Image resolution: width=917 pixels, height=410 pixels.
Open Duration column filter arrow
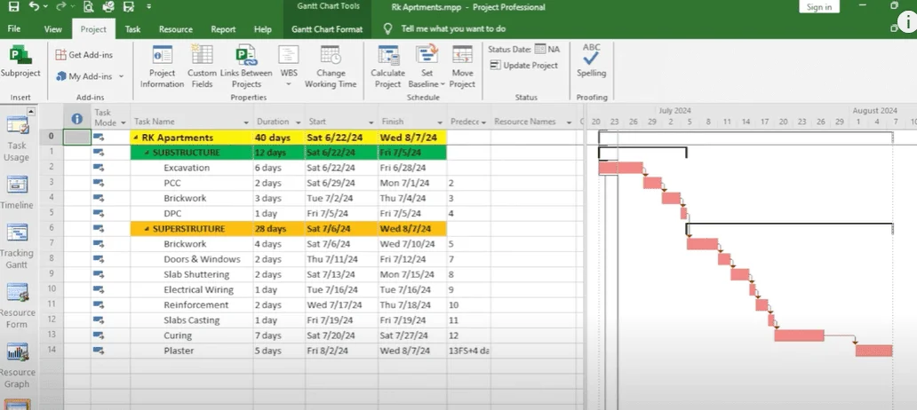[x=298, y=122]
